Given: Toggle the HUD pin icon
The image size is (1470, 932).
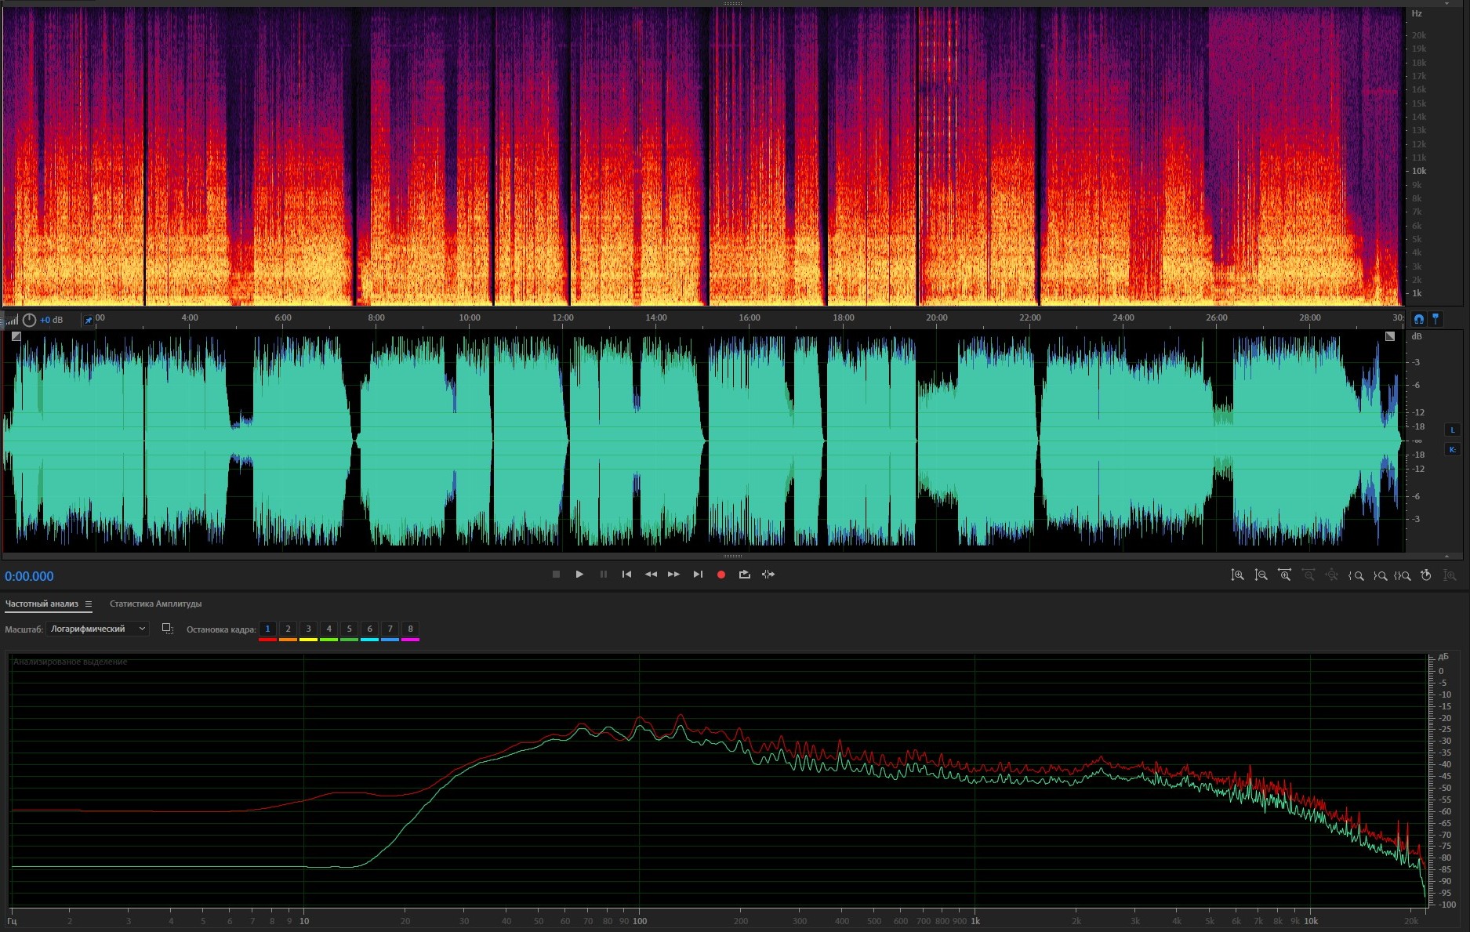Looking at the screenshot, I should tap(89, 320).
